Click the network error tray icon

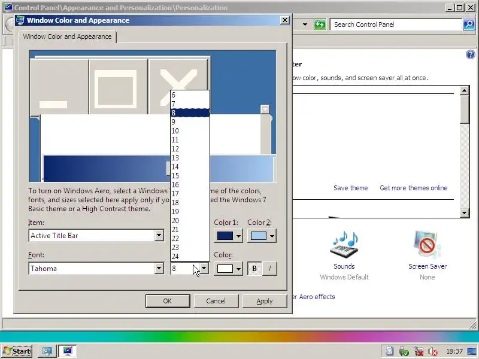[419, 352]
